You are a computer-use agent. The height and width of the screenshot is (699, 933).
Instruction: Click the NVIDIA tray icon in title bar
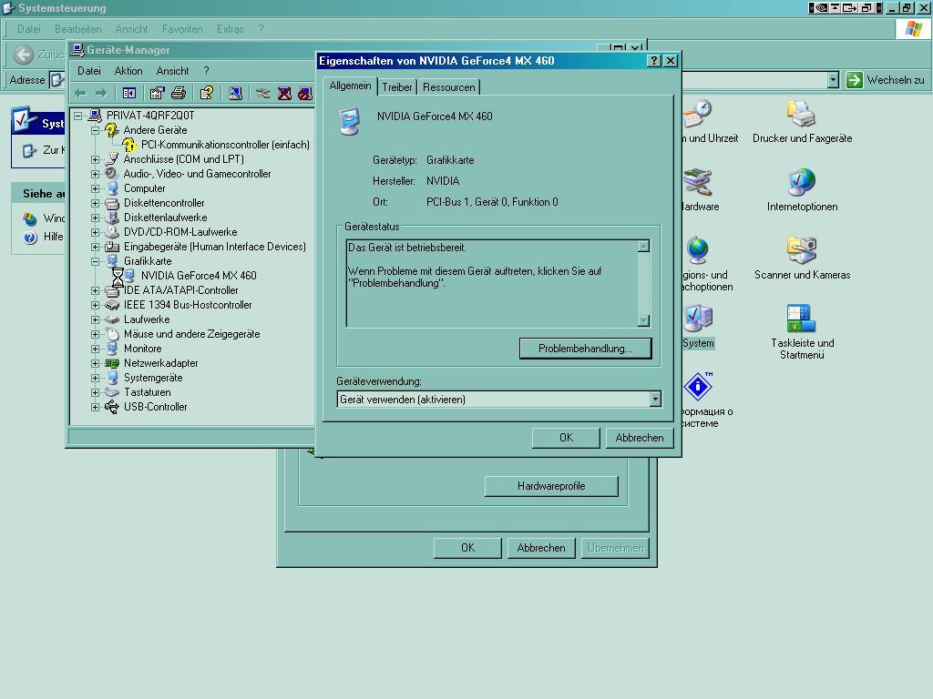(x=821, y=7)
